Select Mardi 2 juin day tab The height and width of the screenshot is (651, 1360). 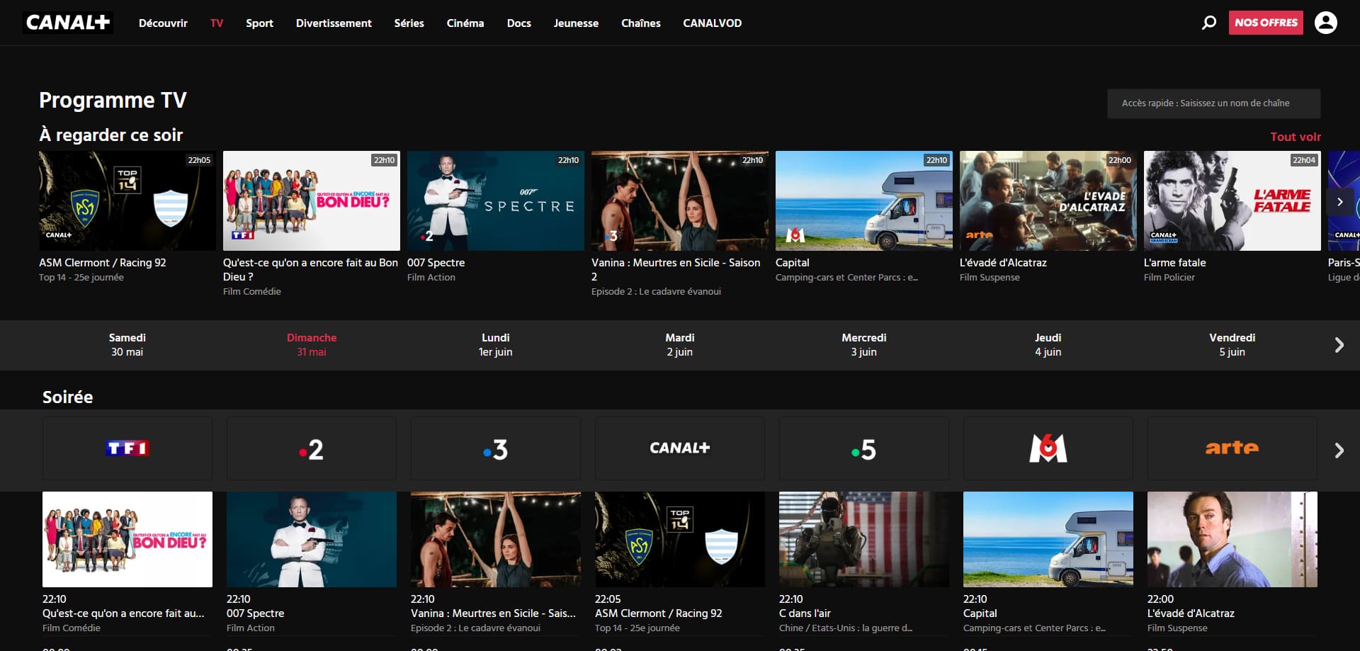pos(680,345)
